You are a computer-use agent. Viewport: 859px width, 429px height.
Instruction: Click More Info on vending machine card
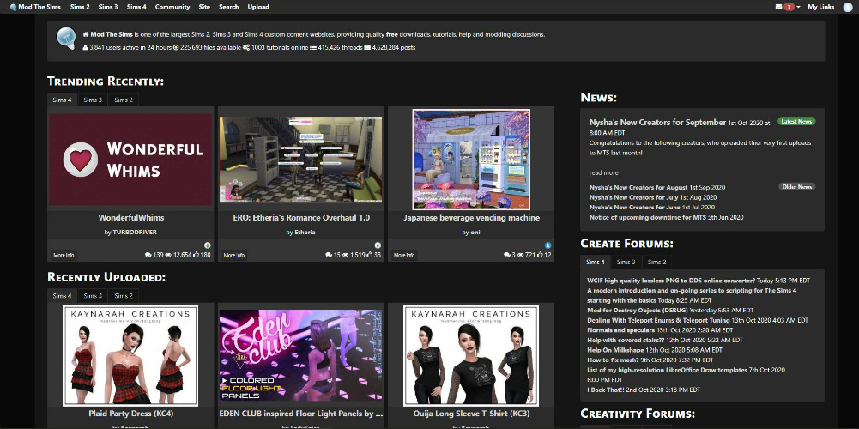[x=404, y=255]
